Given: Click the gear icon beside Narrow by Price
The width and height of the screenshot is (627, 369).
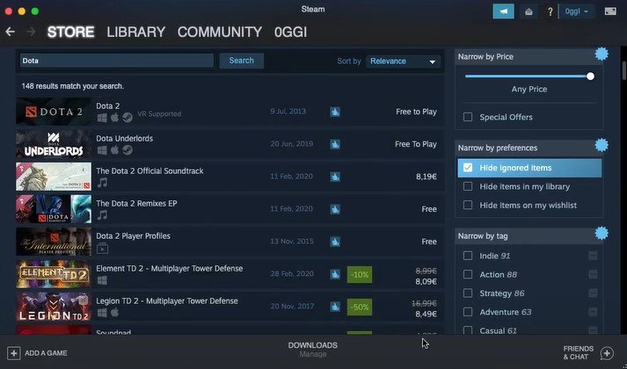Looking at the screenshot, I should tap(601, 54).
